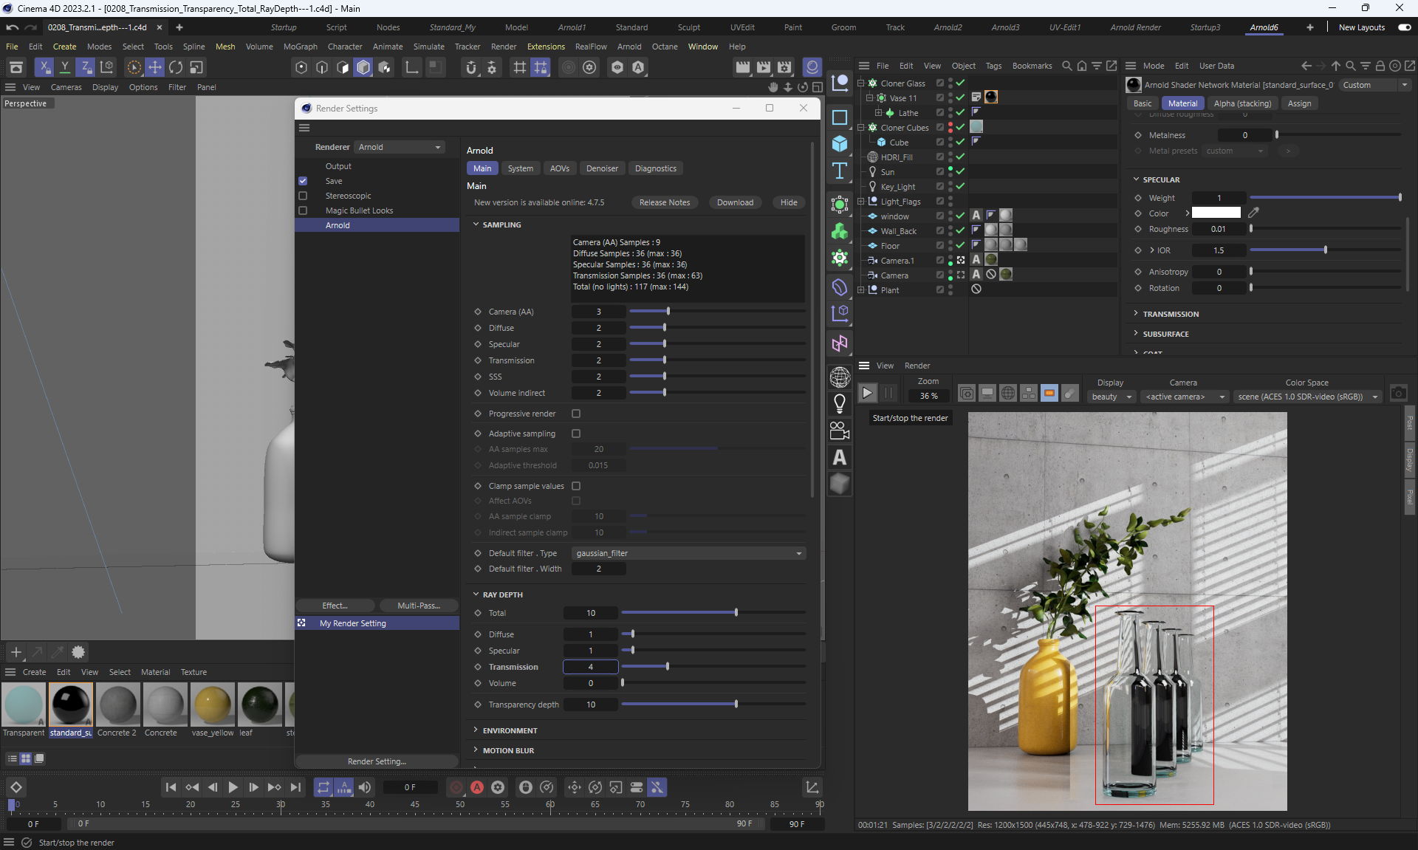Select the Move tool in toolbar
The width and height of the screenshot is (1418, 850).
(x=154, y=67)
